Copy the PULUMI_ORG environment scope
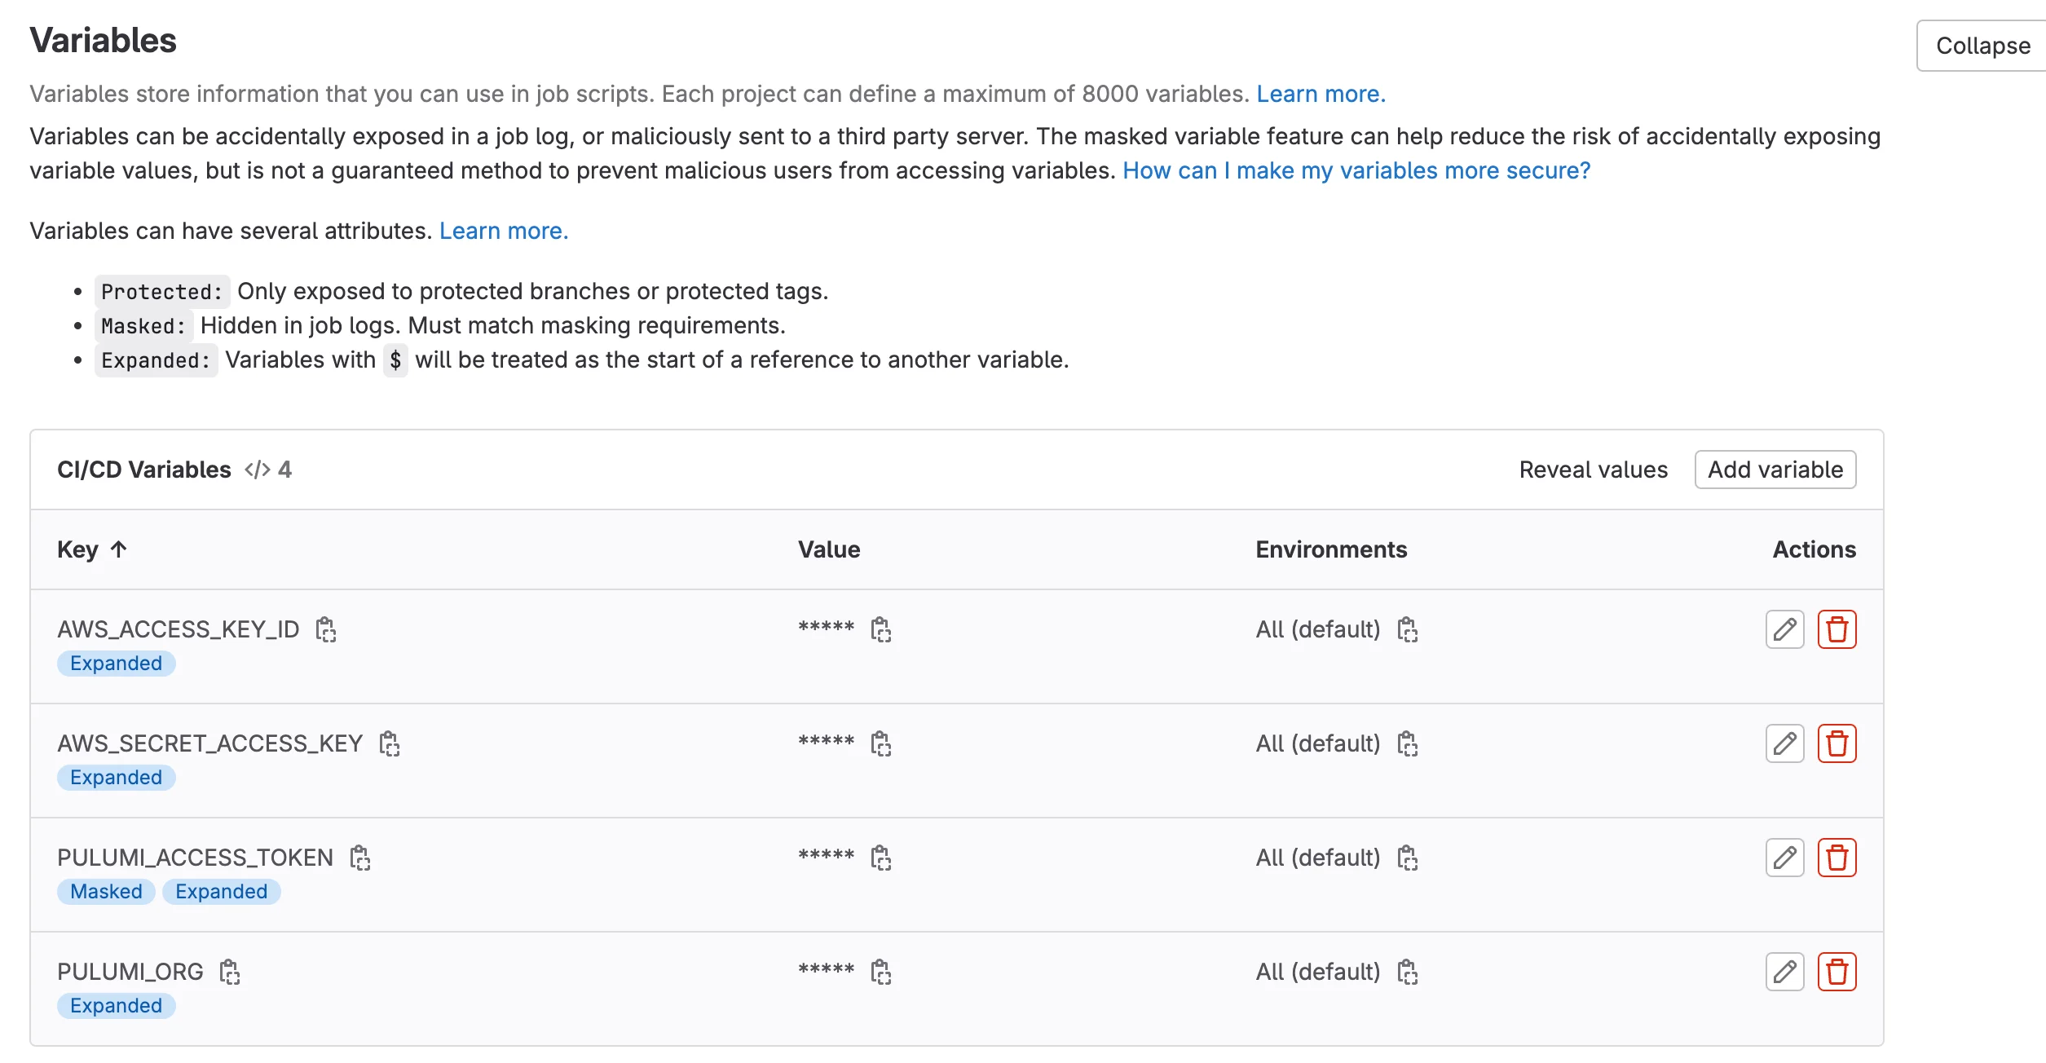Image resolution: width=2046 pixels, height=1063 pixels. coord(1407,972)
